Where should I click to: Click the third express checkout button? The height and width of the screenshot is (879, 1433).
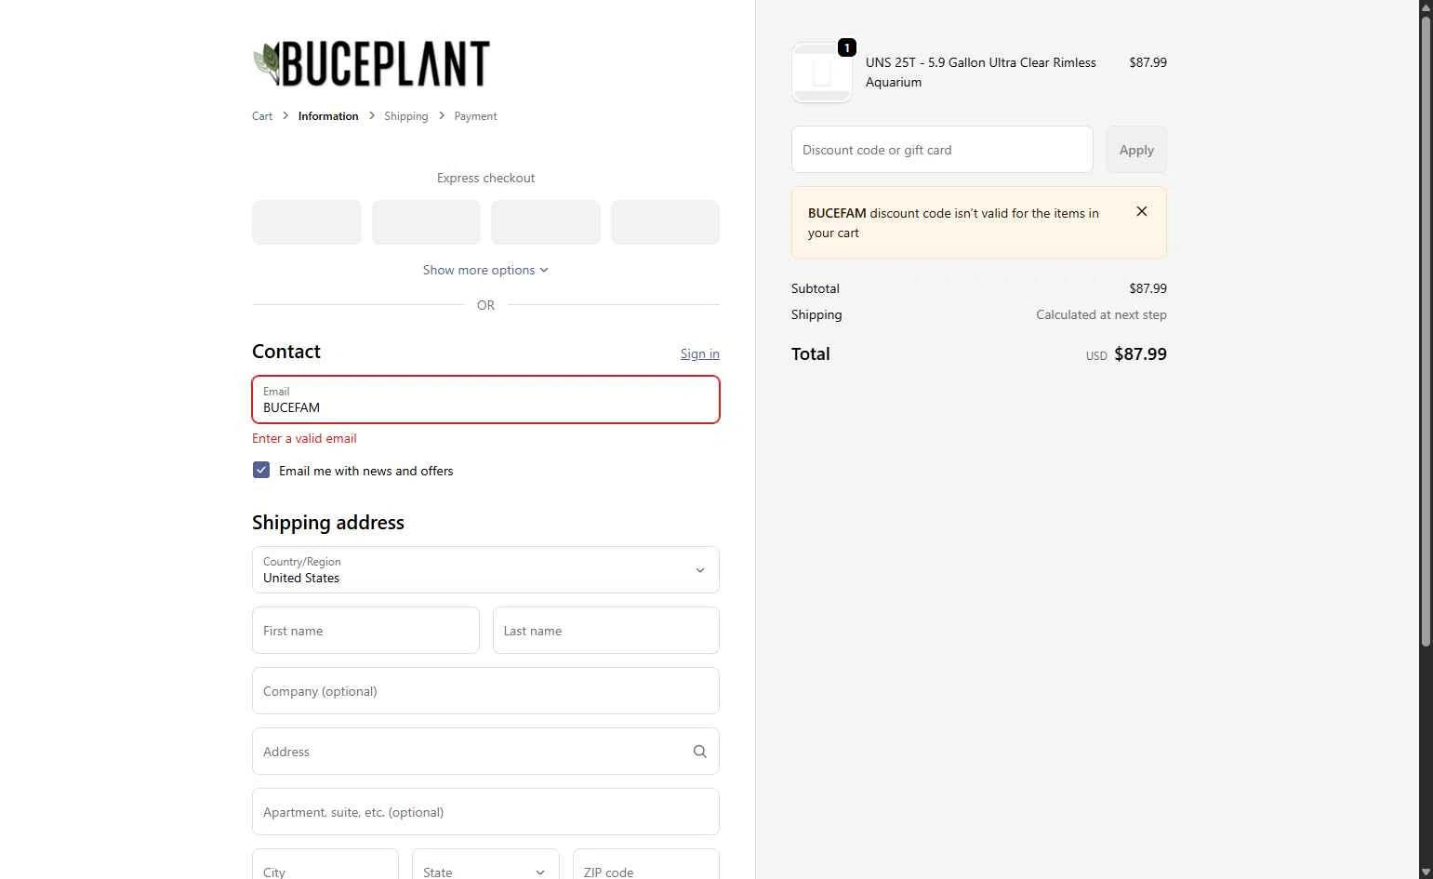click(x=546, y=222)
